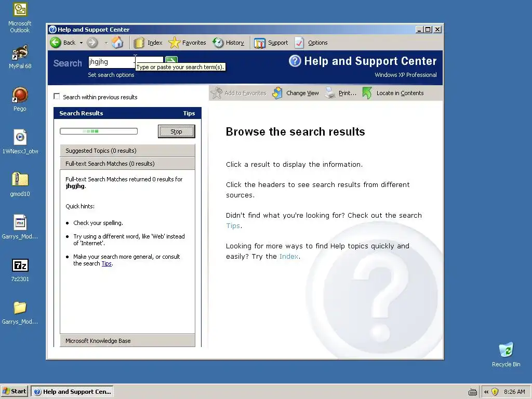532x399 pixels.
Task: Expand Microsoft Knowledge Base header
Action: click(128, 341)
